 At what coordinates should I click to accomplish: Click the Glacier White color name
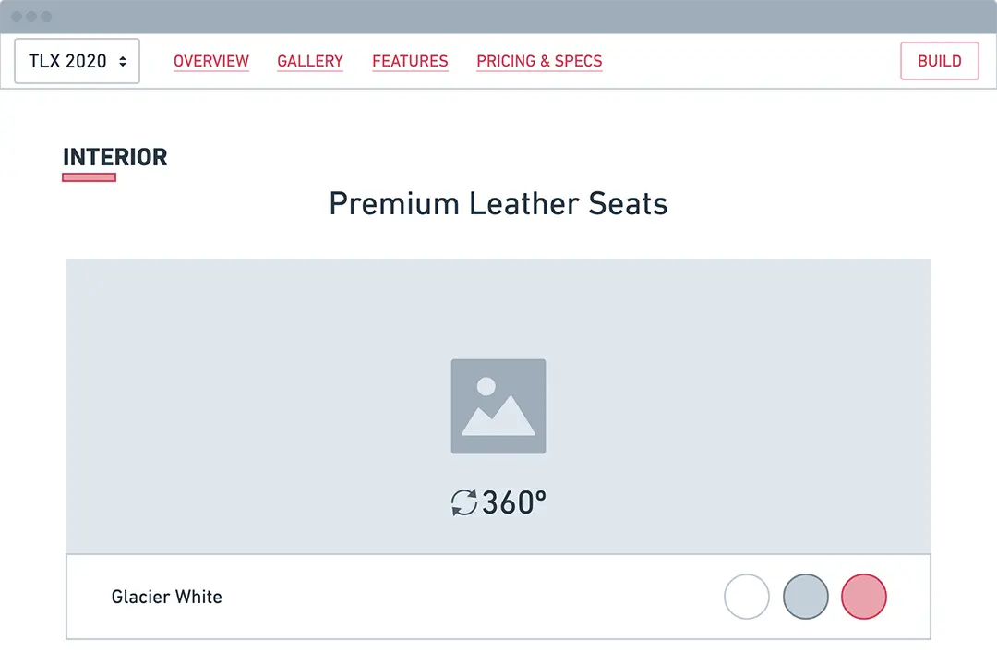(167, 597)
